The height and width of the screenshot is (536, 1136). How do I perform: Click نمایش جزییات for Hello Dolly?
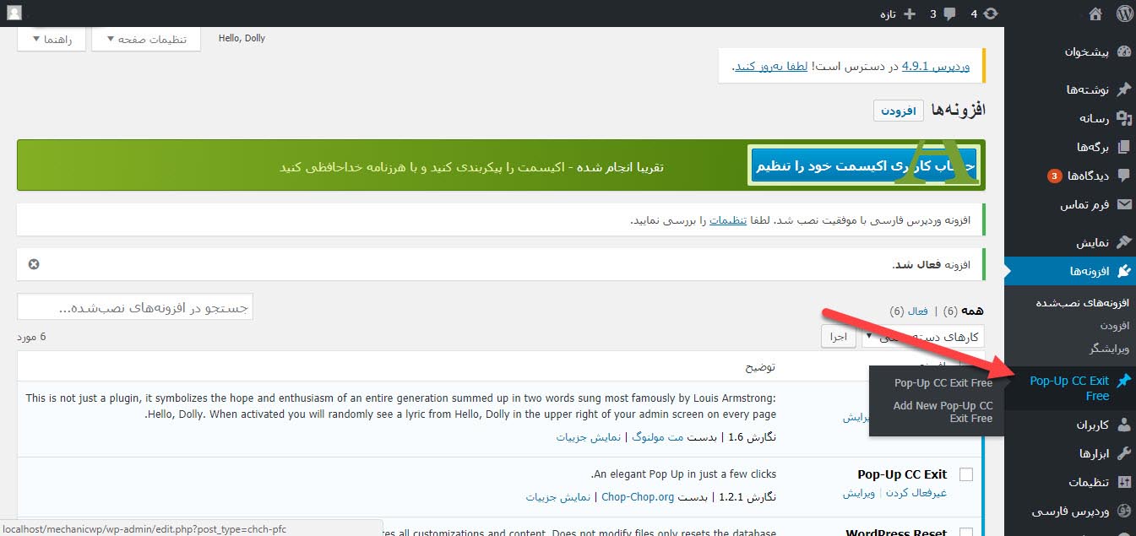(588, 436)
